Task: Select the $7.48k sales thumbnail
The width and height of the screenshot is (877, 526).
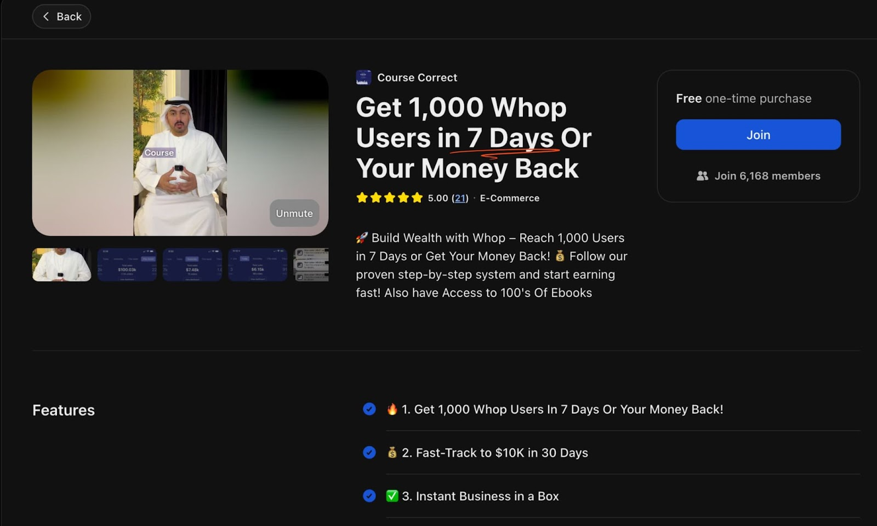Action: (x=192, y=265)
